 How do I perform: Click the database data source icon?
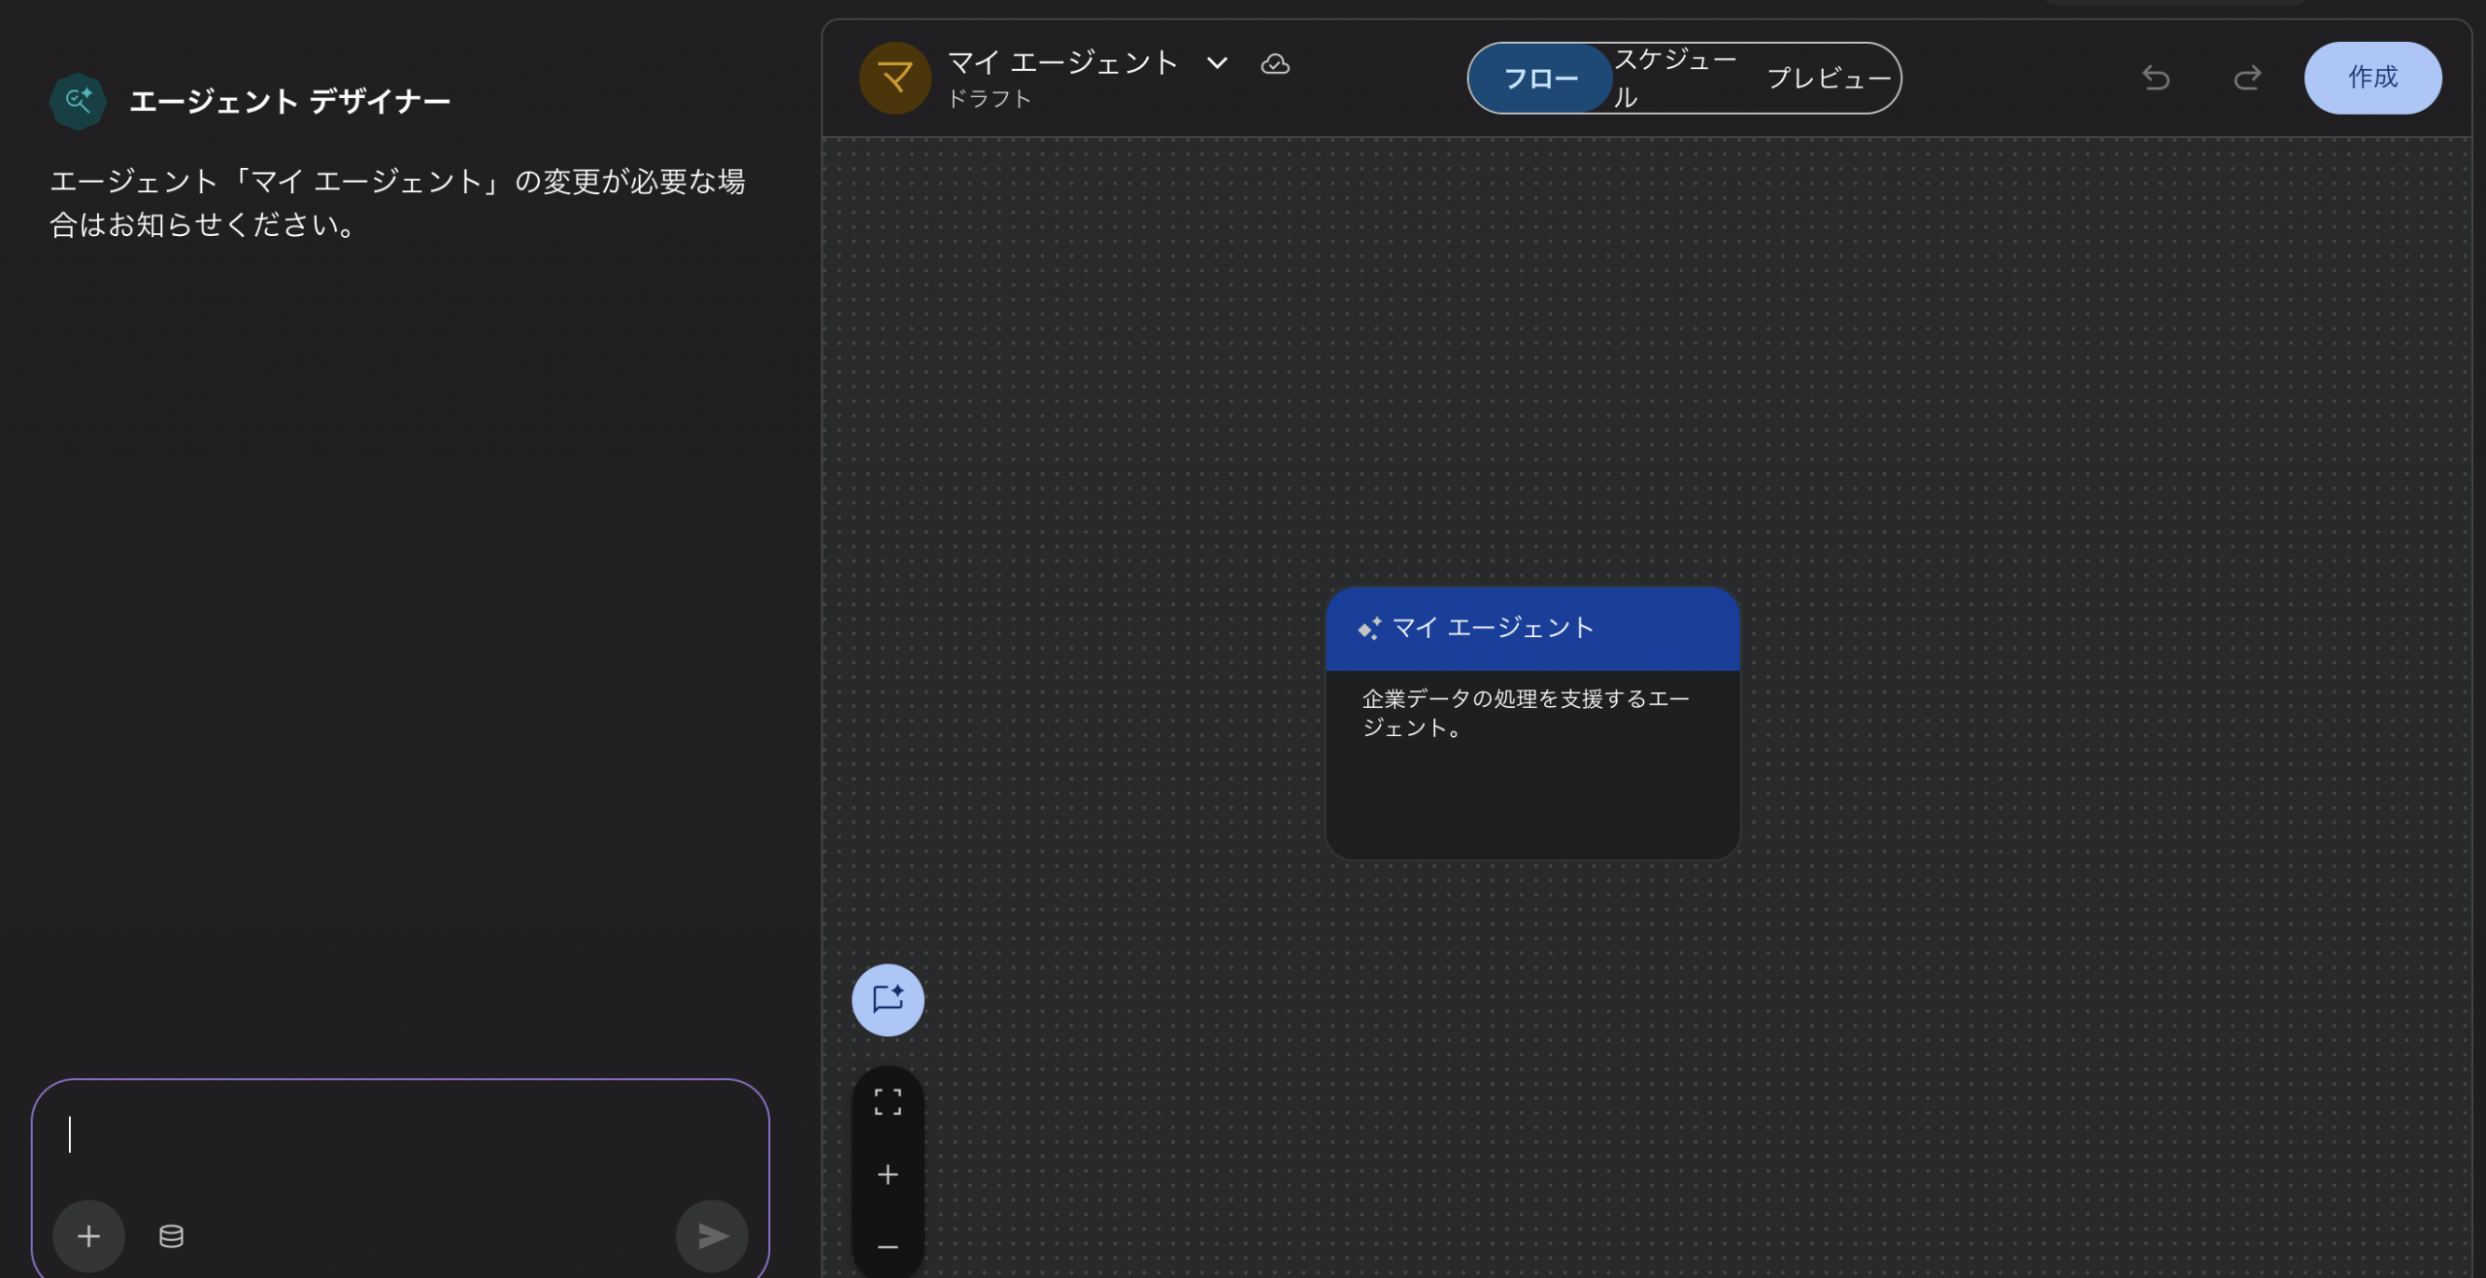point(171,1235)
